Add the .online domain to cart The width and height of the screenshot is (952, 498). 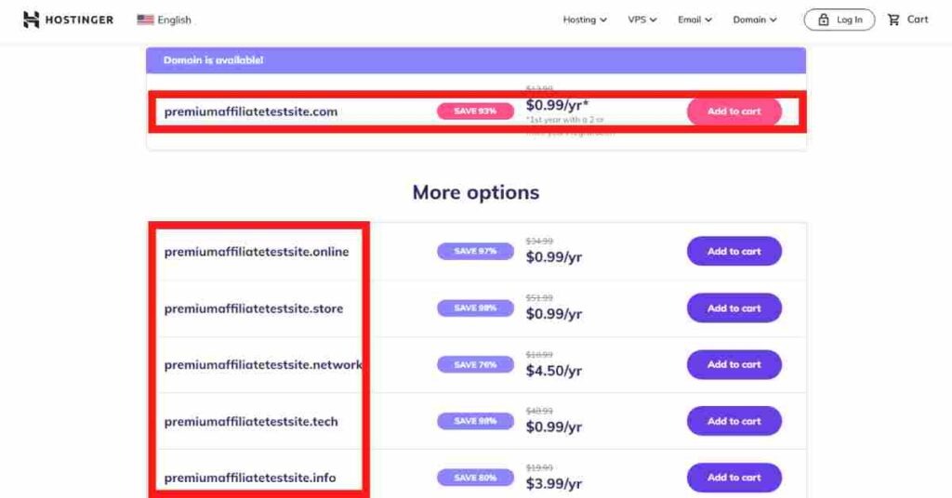734,251
